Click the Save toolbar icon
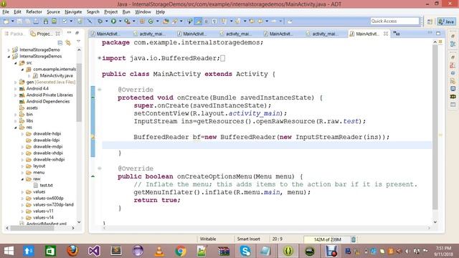 [x=19, y=21]
